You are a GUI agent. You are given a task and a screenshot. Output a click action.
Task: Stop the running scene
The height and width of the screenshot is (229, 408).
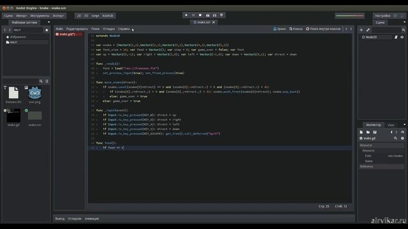pyautogui.click(x=200, y=15)
